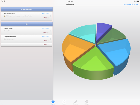Expand Financement row chevron
Screen dimensions: 140x105
click(x=51, y=16)
